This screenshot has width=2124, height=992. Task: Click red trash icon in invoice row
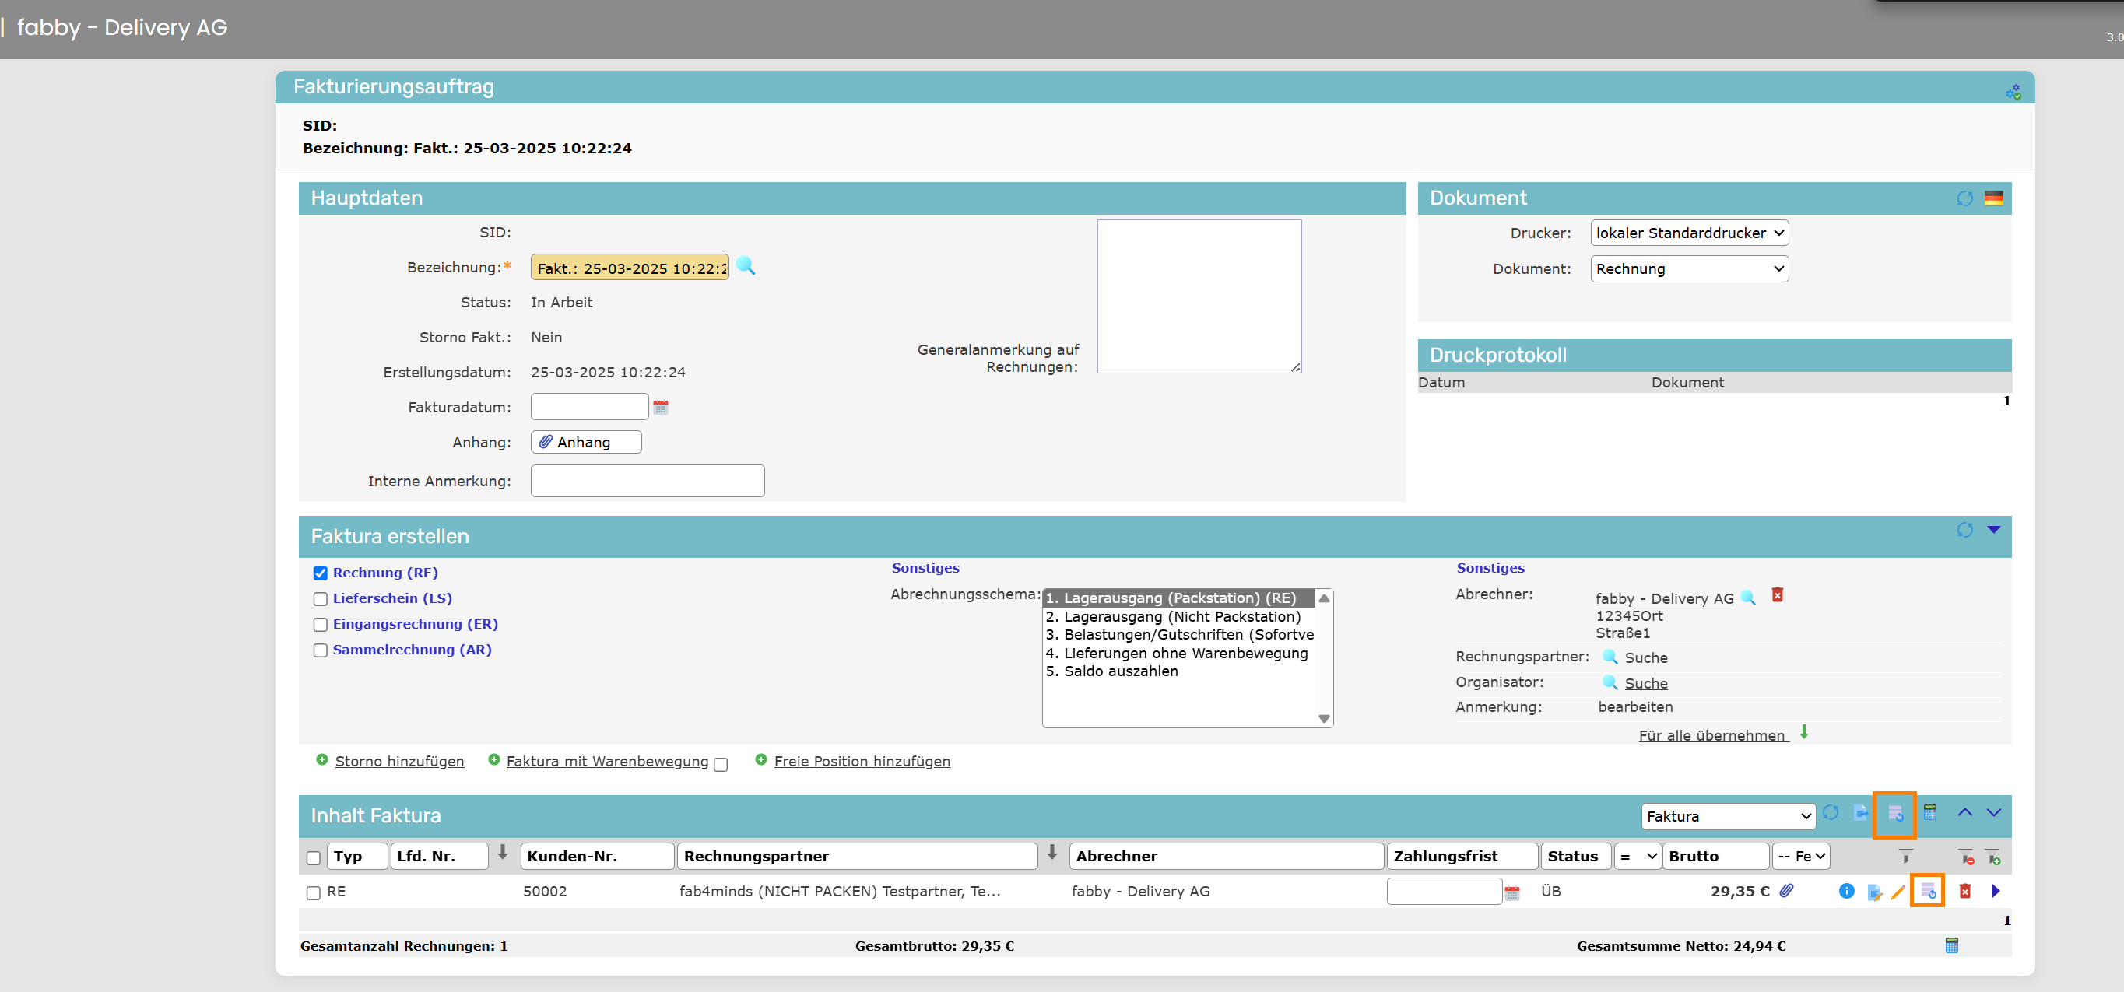(x=1965, y=891)
